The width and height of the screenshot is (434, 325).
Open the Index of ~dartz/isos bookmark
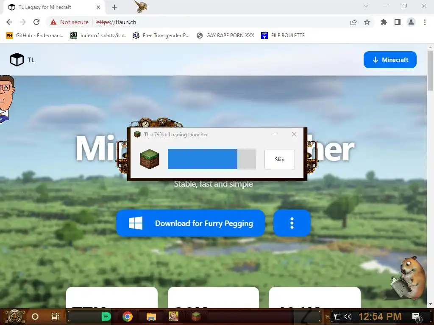(98, 36)
